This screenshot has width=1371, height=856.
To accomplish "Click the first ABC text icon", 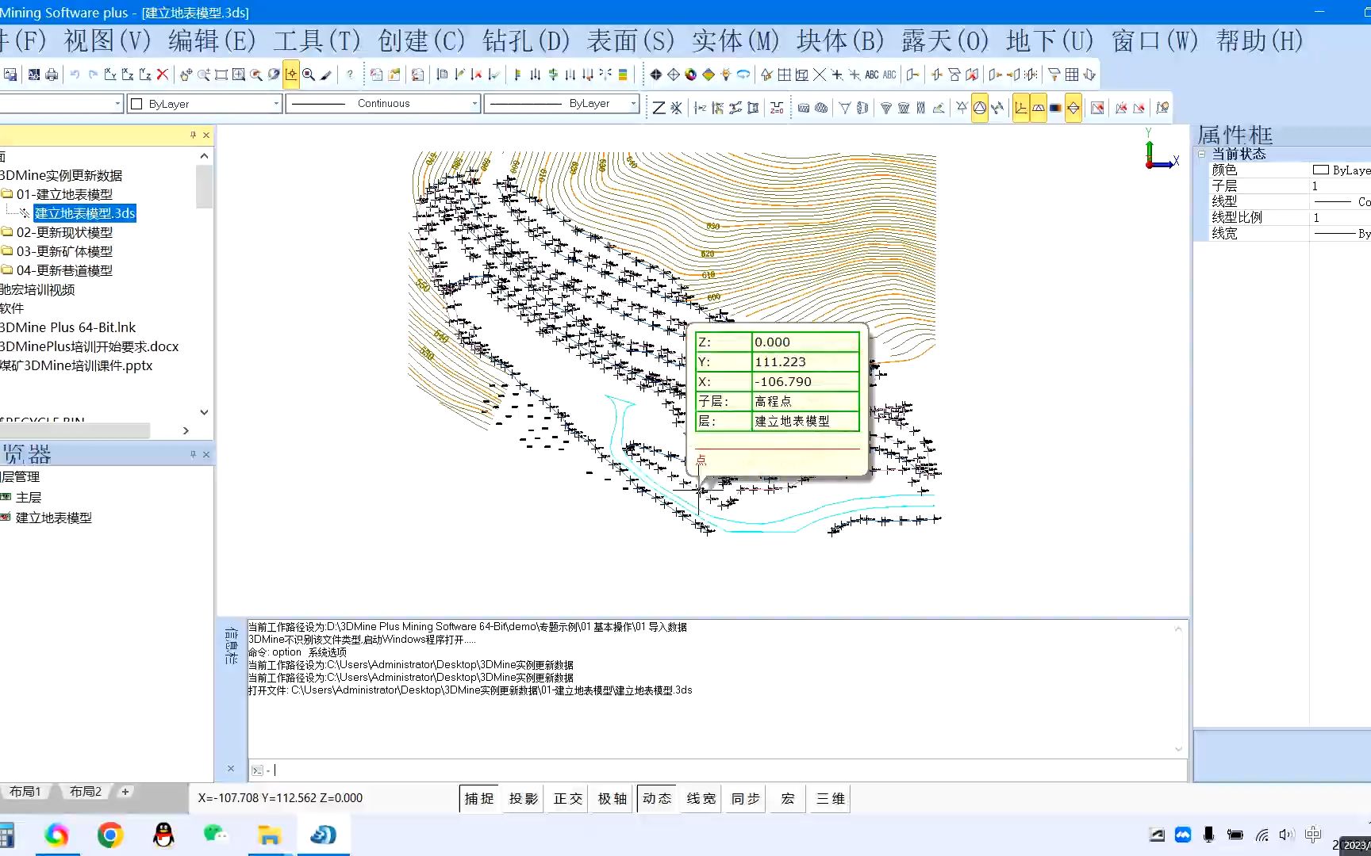I will (872, 75).
